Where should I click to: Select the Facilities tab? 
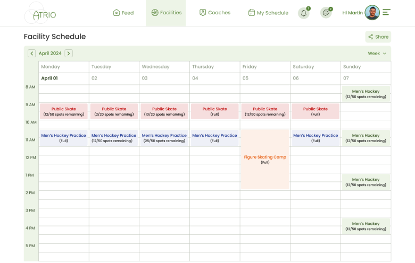(x=166, y=13)
